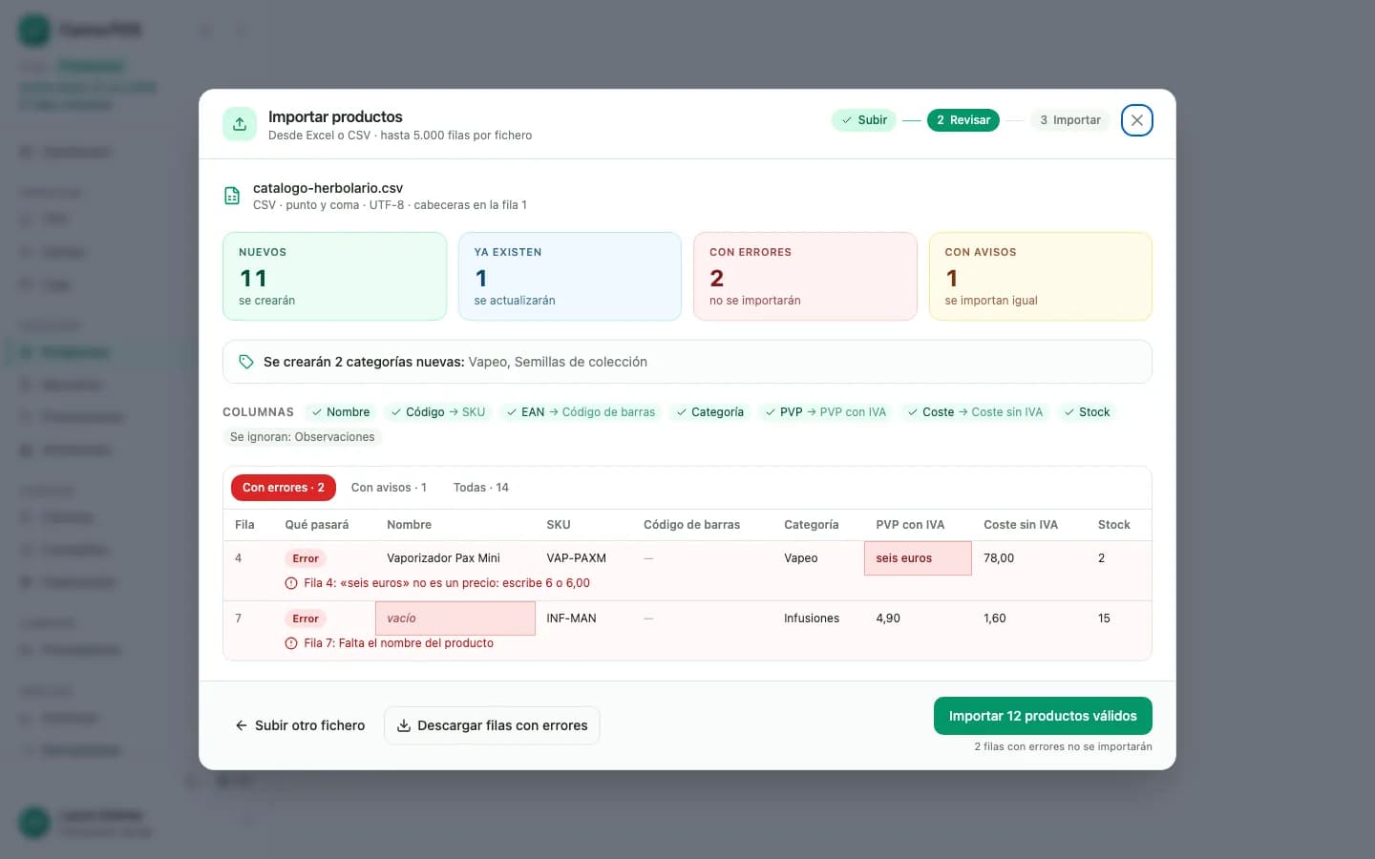Click Subir otro fichero
The image size is (1375, 859).
300,725
